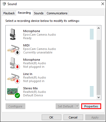Click the Properties button
106x122 pixels.
pos(91,106)
